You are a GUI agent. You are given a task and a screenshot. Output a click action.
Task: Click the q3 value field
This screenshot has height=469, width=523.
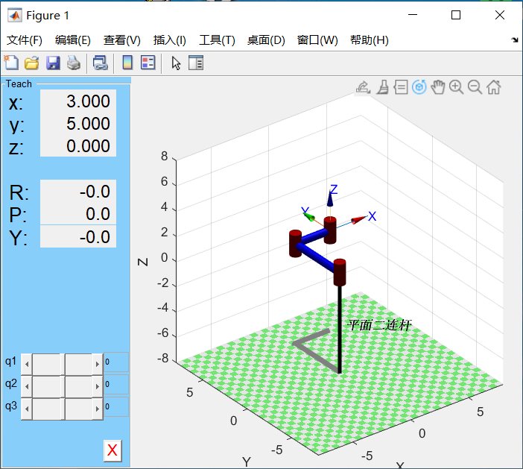[116, 406]
